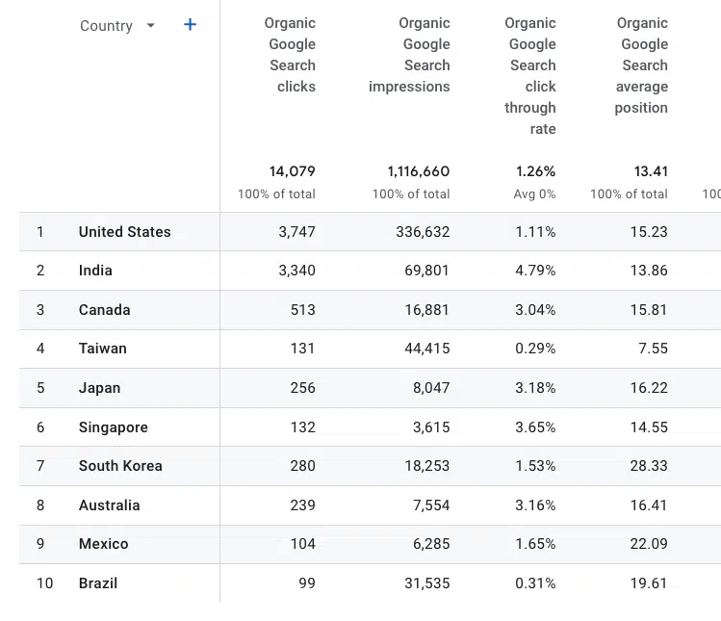Click United States clicks value 3,747
The height and width of the screenshot is (621, 721).
(x=296, y=232)
